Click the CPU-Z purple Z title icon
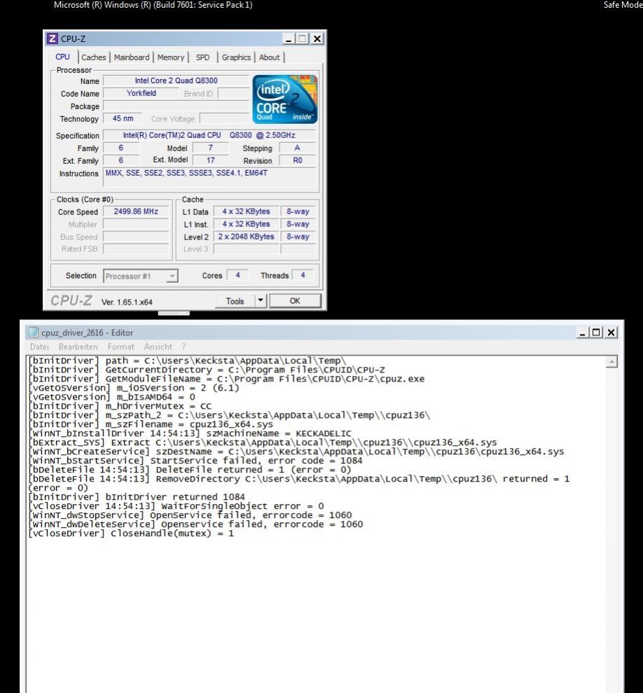This screenshot has width=643, height=693. pyautogui.click(x=53, y=38)
